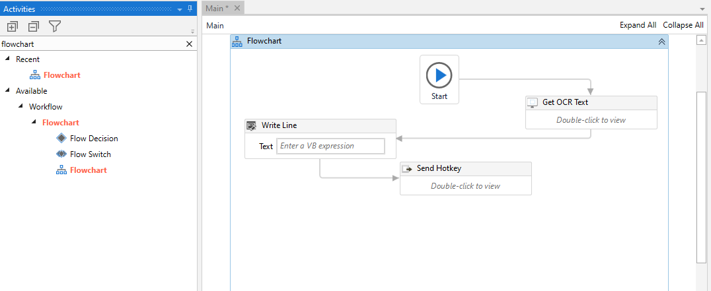Click the Expand All activities icon

click(x=13, y=26)
